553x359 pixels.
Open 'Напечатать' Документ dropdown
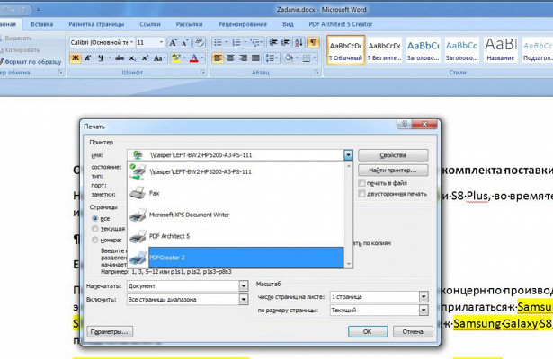pyautogui.click(x=244, y=286)
